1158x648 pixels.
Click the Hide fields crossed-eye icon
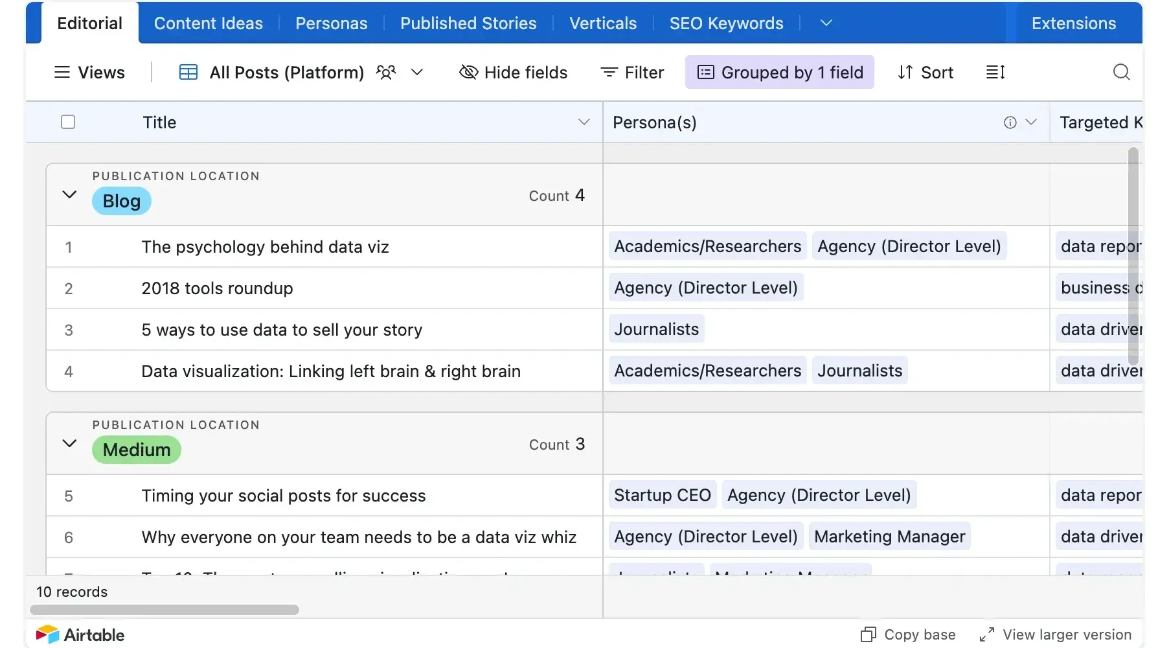click(x=468, y=72)
